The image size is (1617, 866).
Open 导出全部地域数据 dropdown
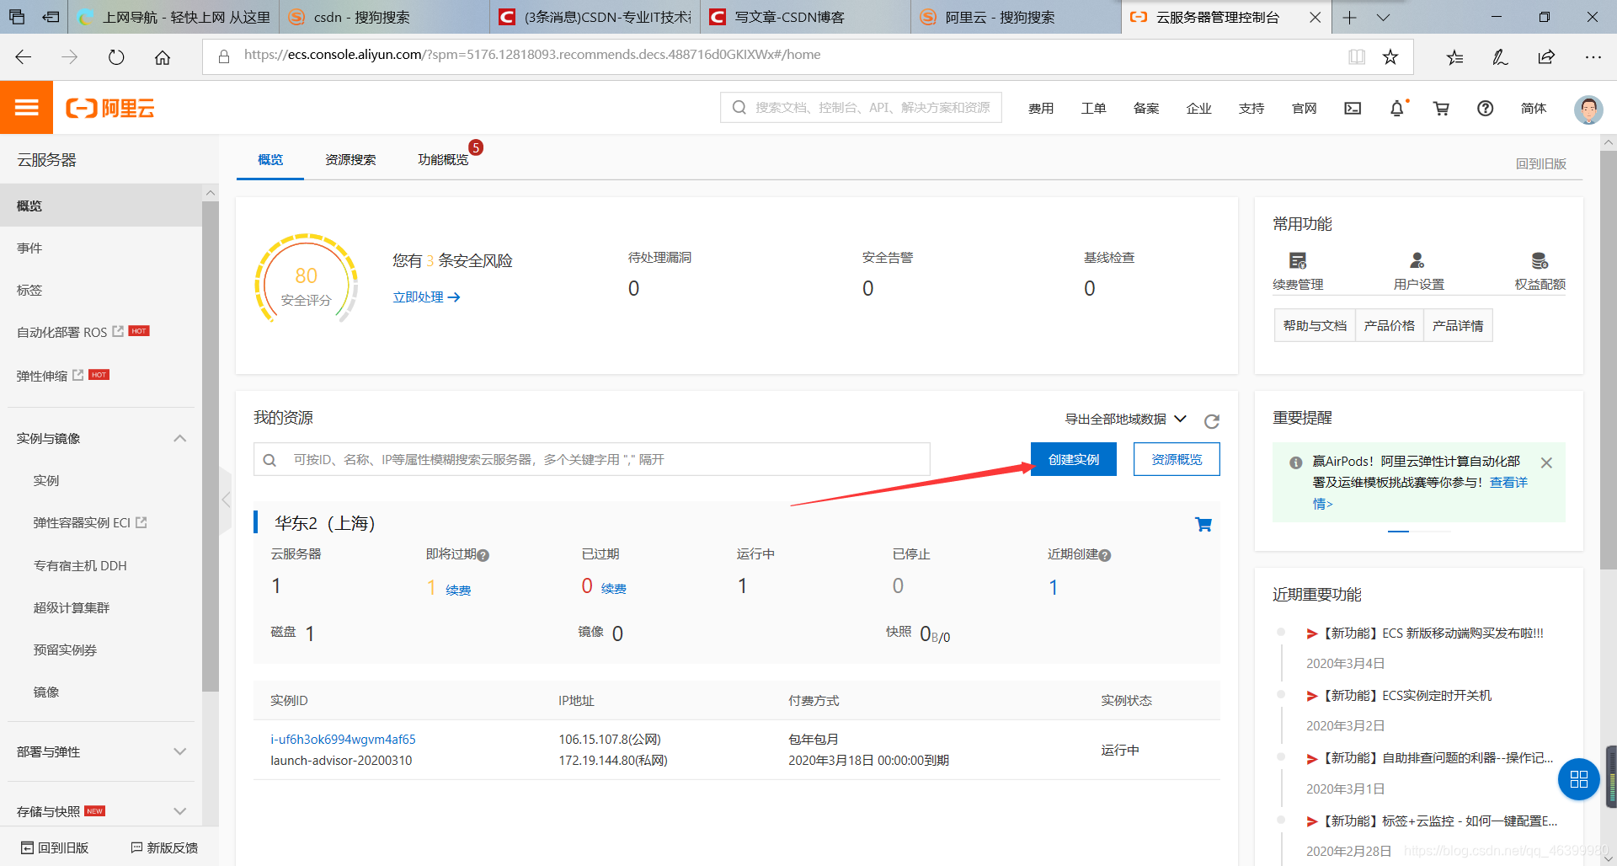pos(1126,419)
